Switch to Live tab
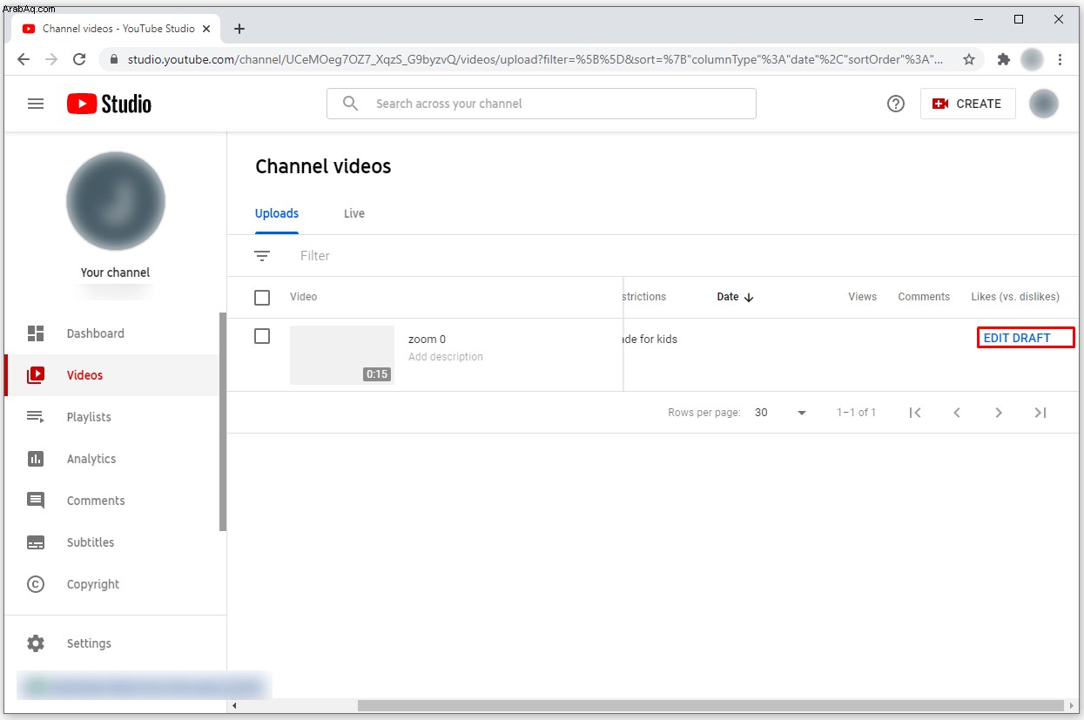Image resolution: width=1084 pixels, height=720 pixels. click(354, 213)
